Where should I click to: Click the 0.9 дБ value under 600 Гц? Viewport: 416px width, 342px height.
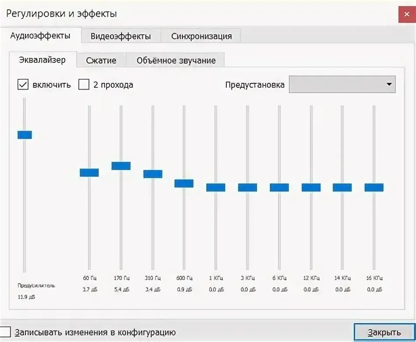184,289
